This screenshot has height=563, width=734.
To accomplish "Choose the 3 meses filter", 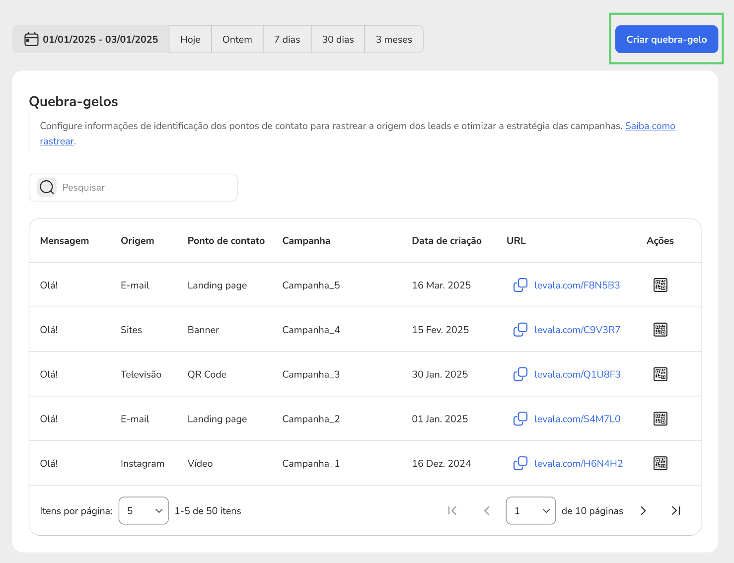I will (394, 39).
